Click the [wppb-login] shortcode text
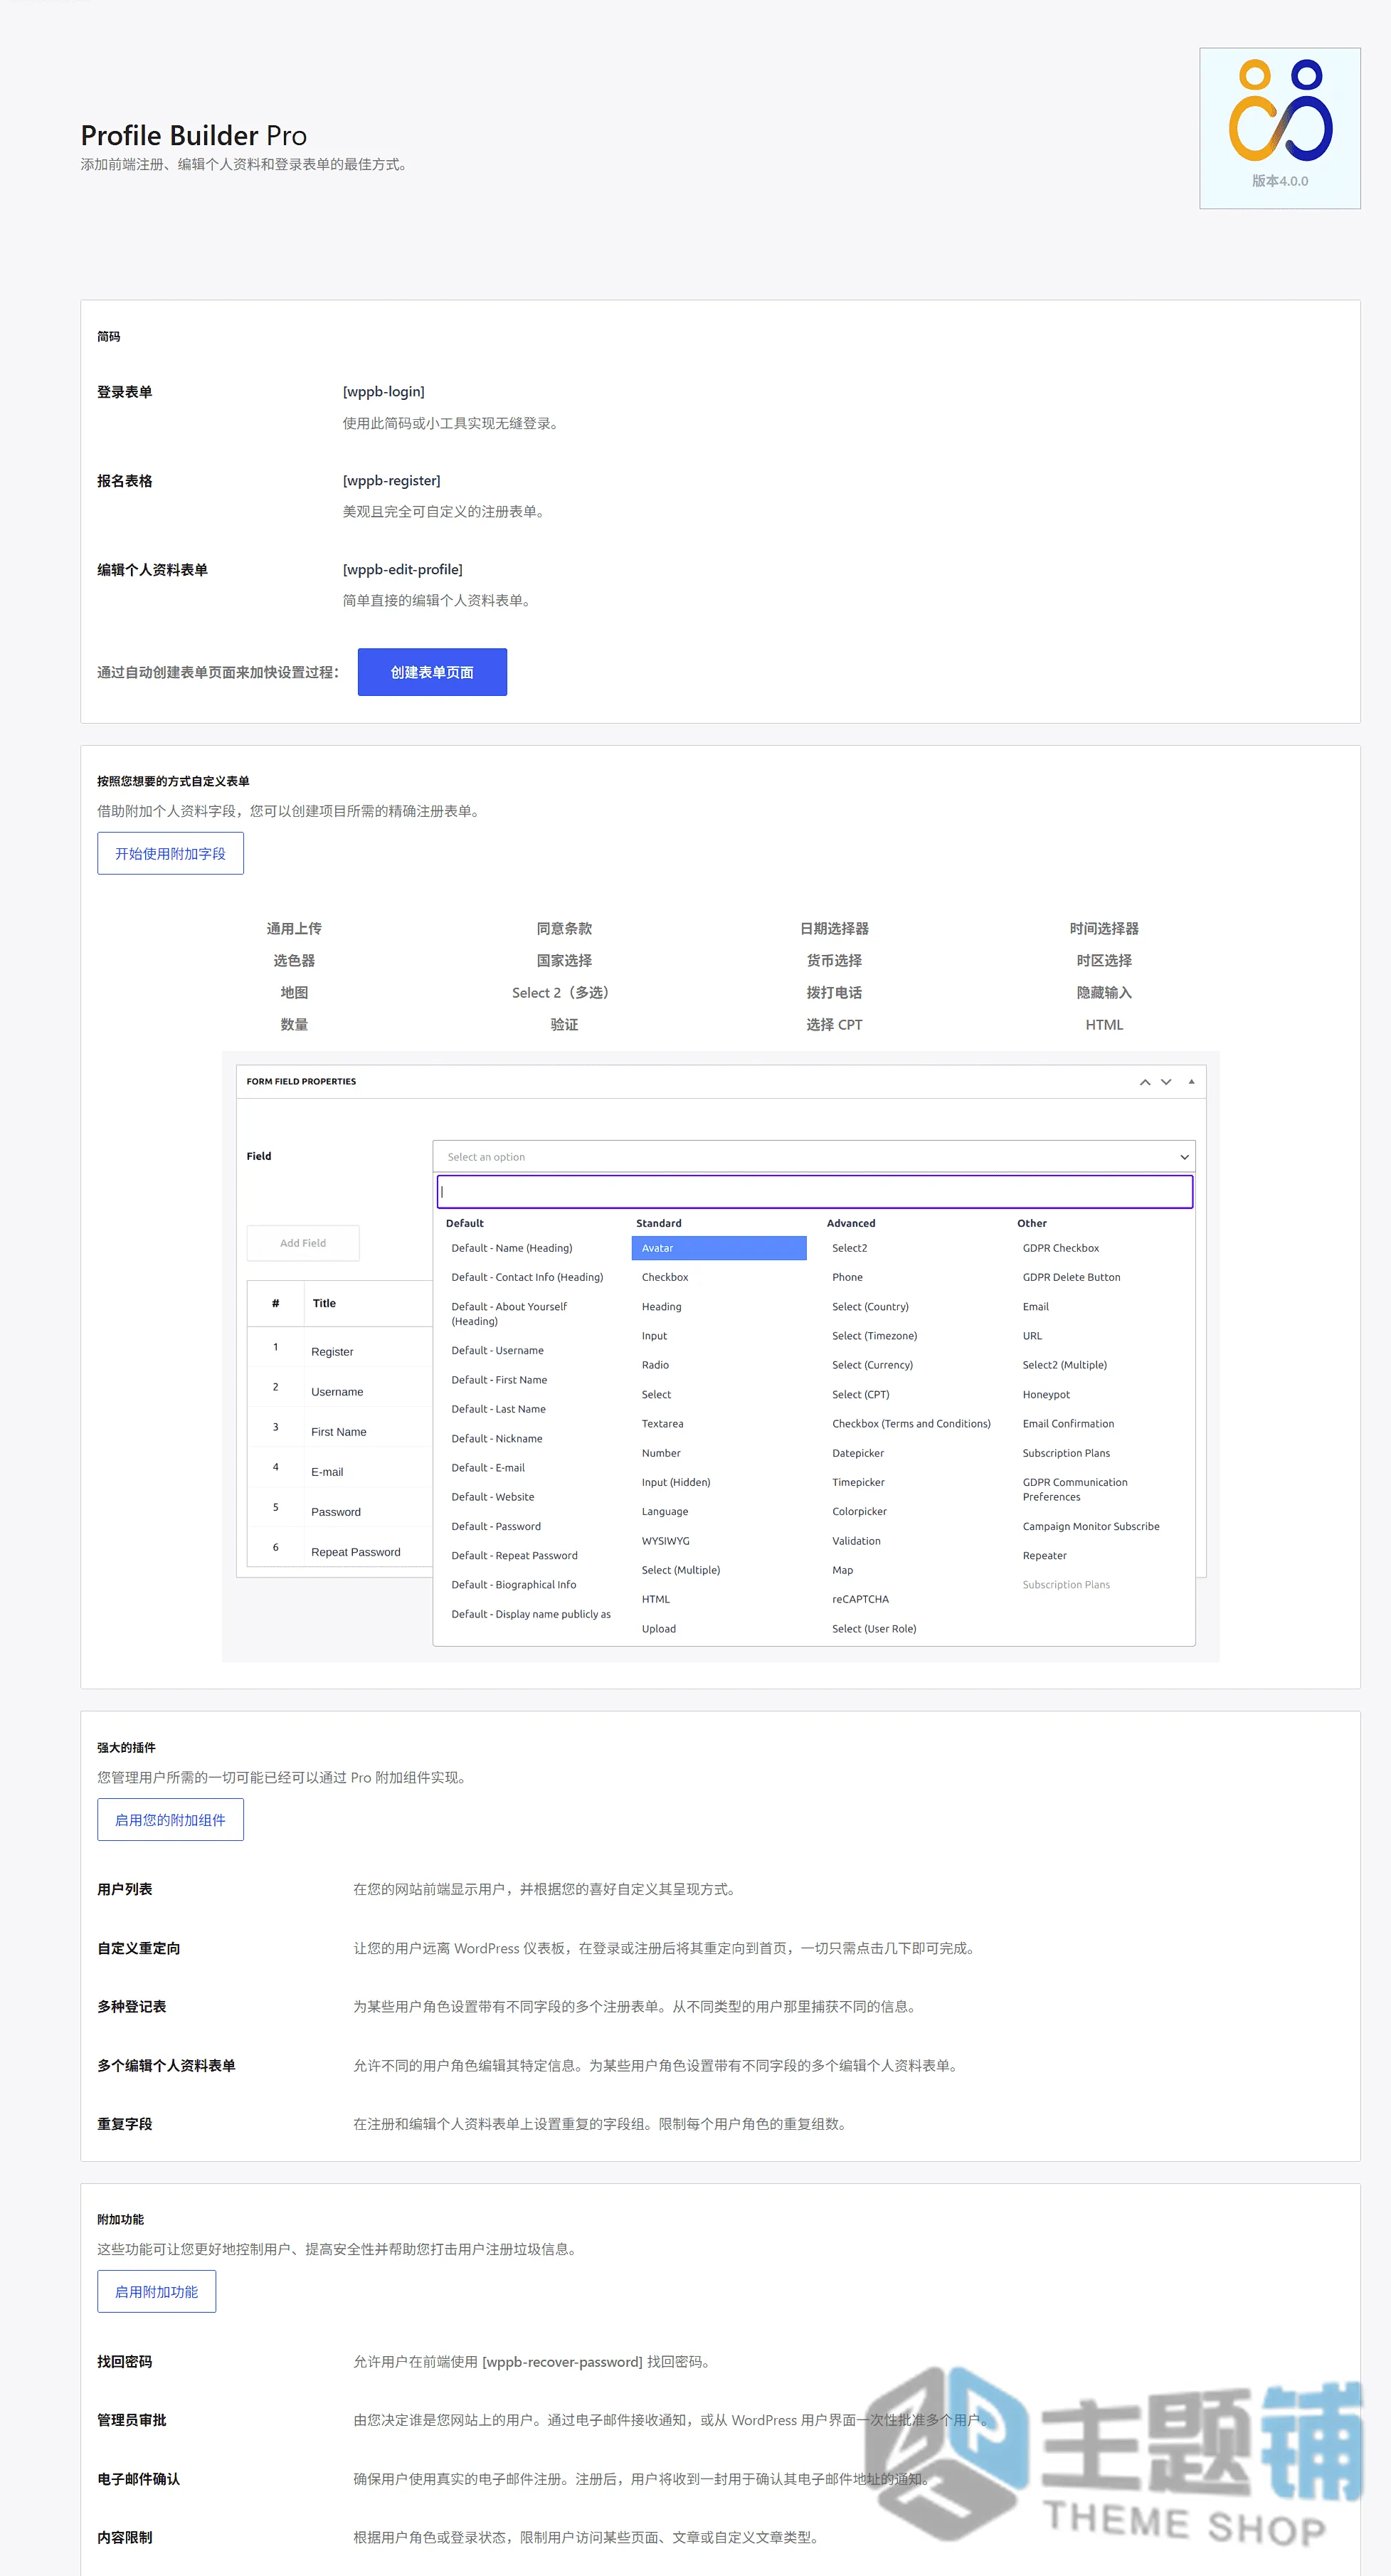Screen dimensions: 1391x2576 [383, 391]
